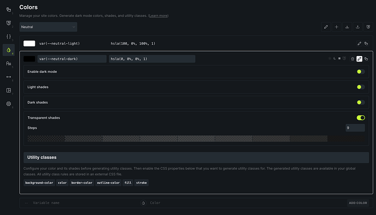The image size is (376, 215).
Task: Open the color picker droplet beside the Color field
Action: tap(143, 203)
